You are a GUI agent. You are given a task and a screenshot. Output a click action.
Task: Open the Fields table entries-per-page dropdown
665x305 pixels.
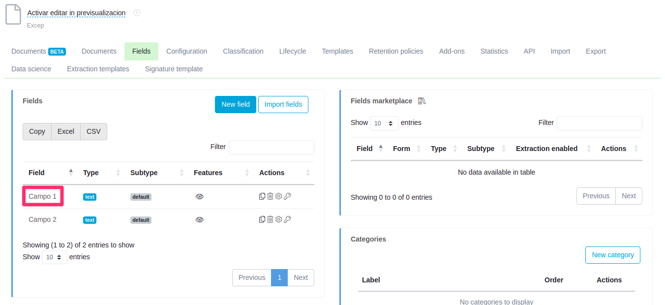(x=54, y=257)
